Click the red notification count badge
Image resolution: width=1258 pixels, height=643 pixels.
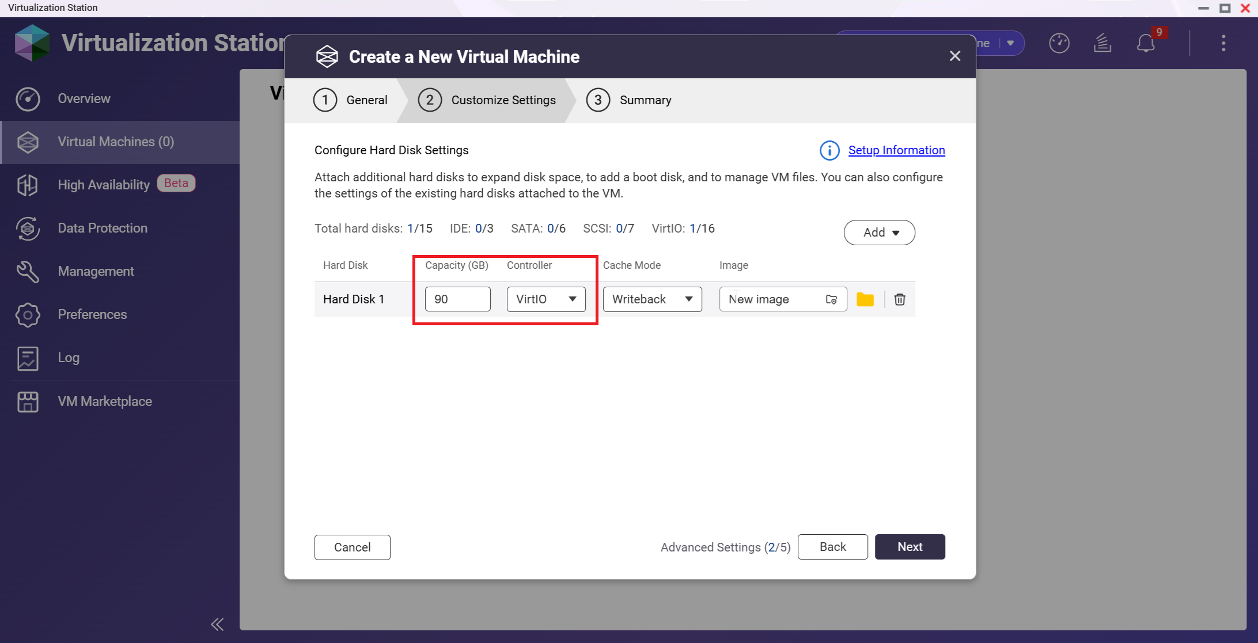click(x=1159, y=32)
